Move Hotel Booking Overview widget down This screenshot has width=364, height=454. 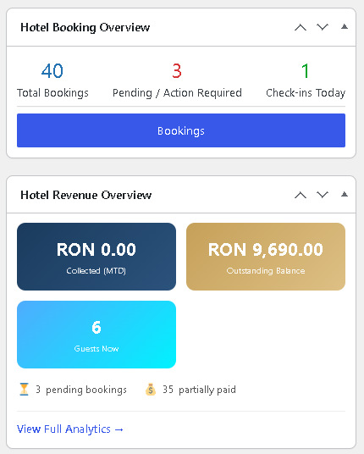pyautogui.click(x=323, y=27)
